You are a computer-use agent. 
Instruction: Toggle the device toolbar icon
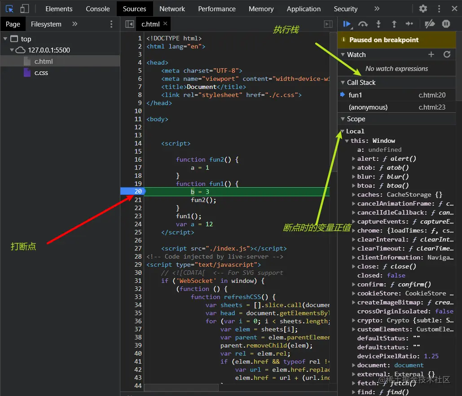click(x=24, y=9)
